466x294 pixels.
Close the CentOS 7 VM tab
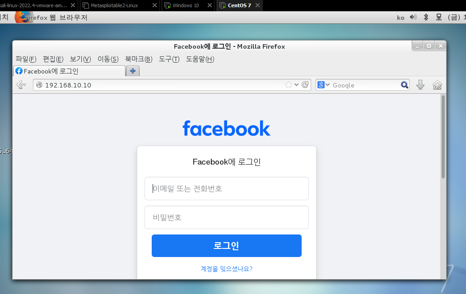click(257, 5)
